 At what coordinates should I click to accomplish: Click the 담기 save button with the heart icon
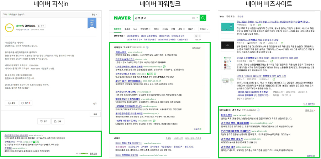[x=44, y=121]
